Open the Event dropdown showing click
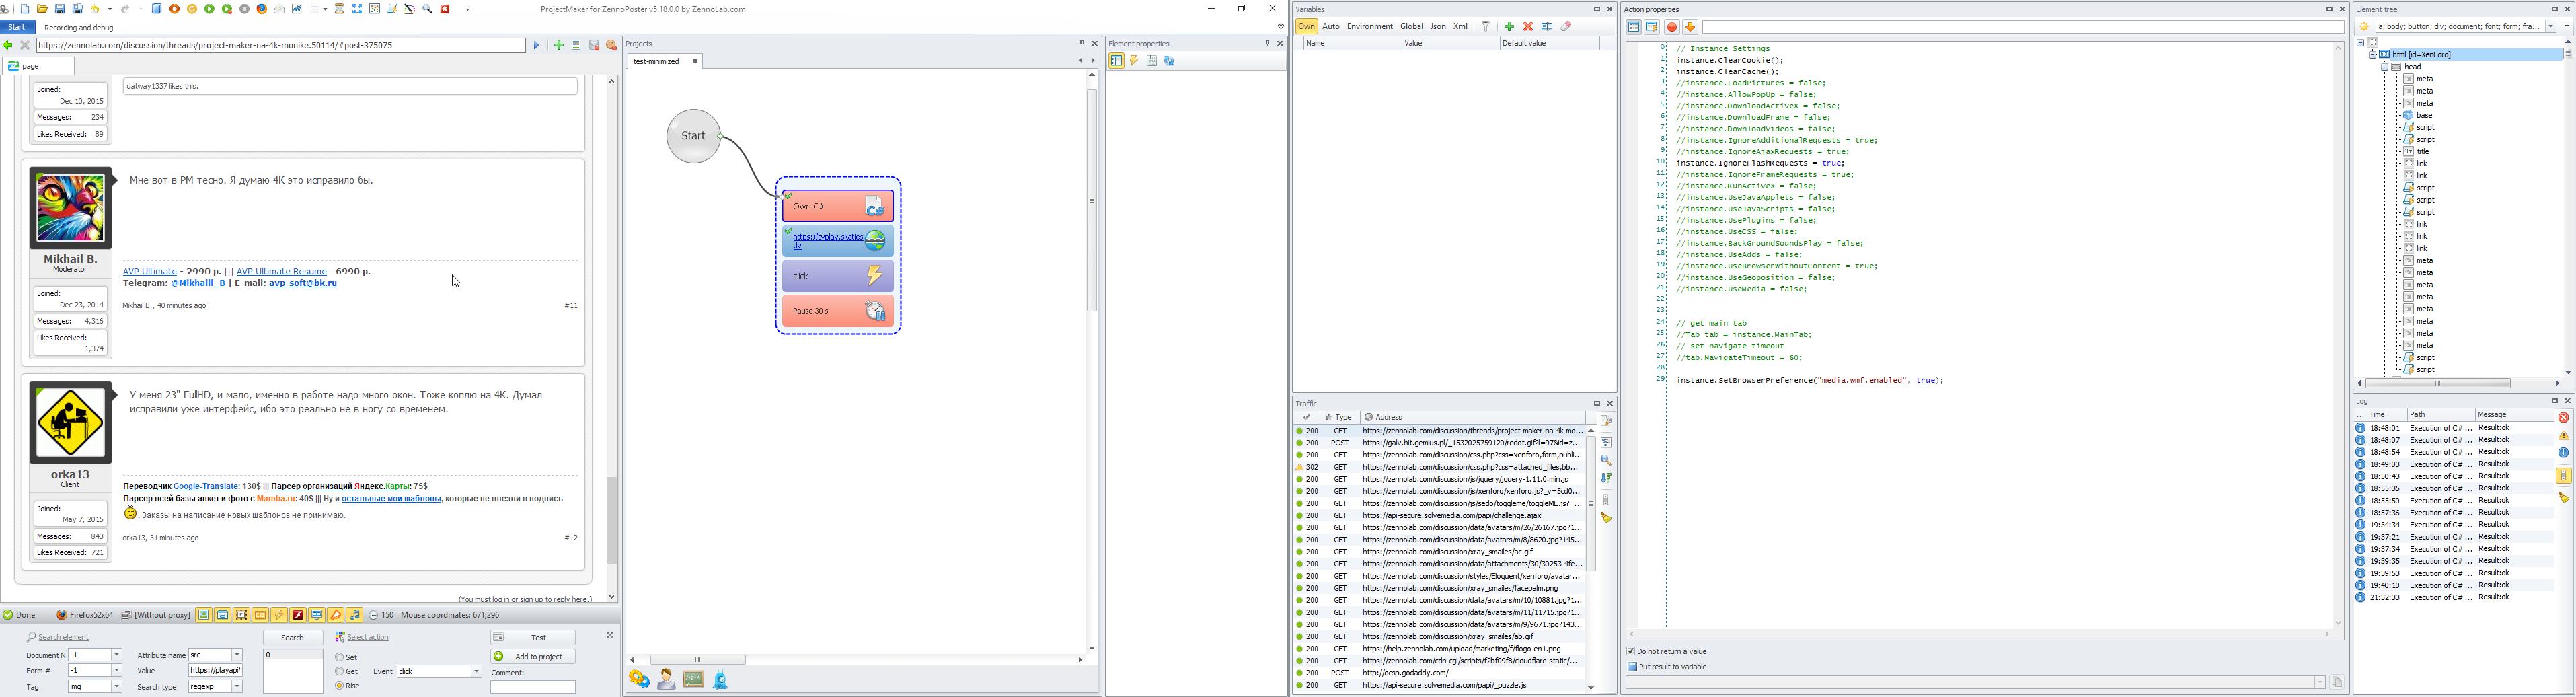This screenshot has width=2576, height=697. point(476,671)
